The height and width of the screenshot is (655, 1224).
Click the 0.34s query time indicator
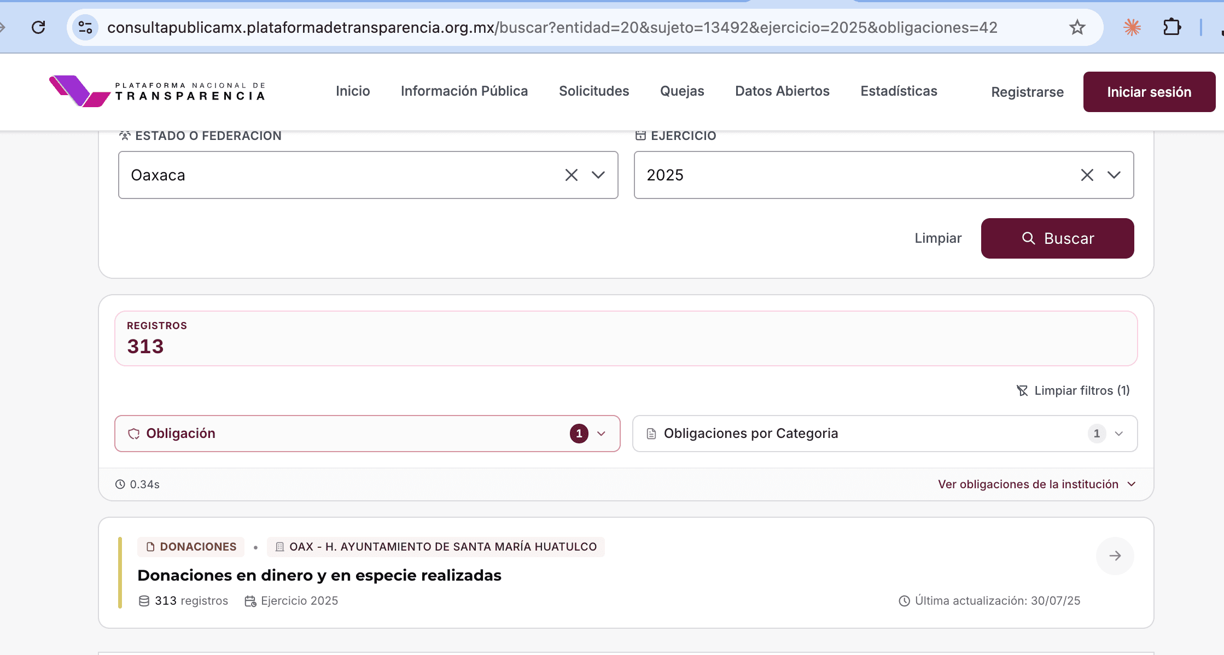point(137,484)
